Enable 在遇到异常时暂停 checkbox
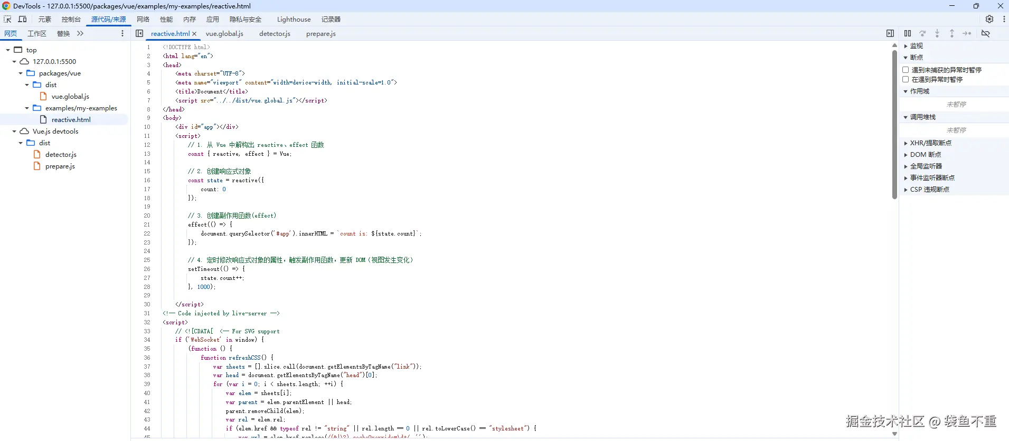The height and width of the screenshot is (441, 1009). click(x=906, y=79)
